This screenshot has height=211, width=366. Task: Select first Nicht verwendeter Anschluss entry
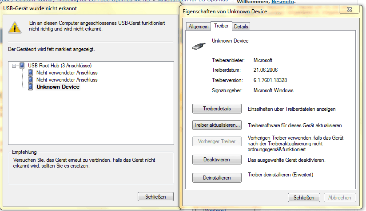(67, 73)
